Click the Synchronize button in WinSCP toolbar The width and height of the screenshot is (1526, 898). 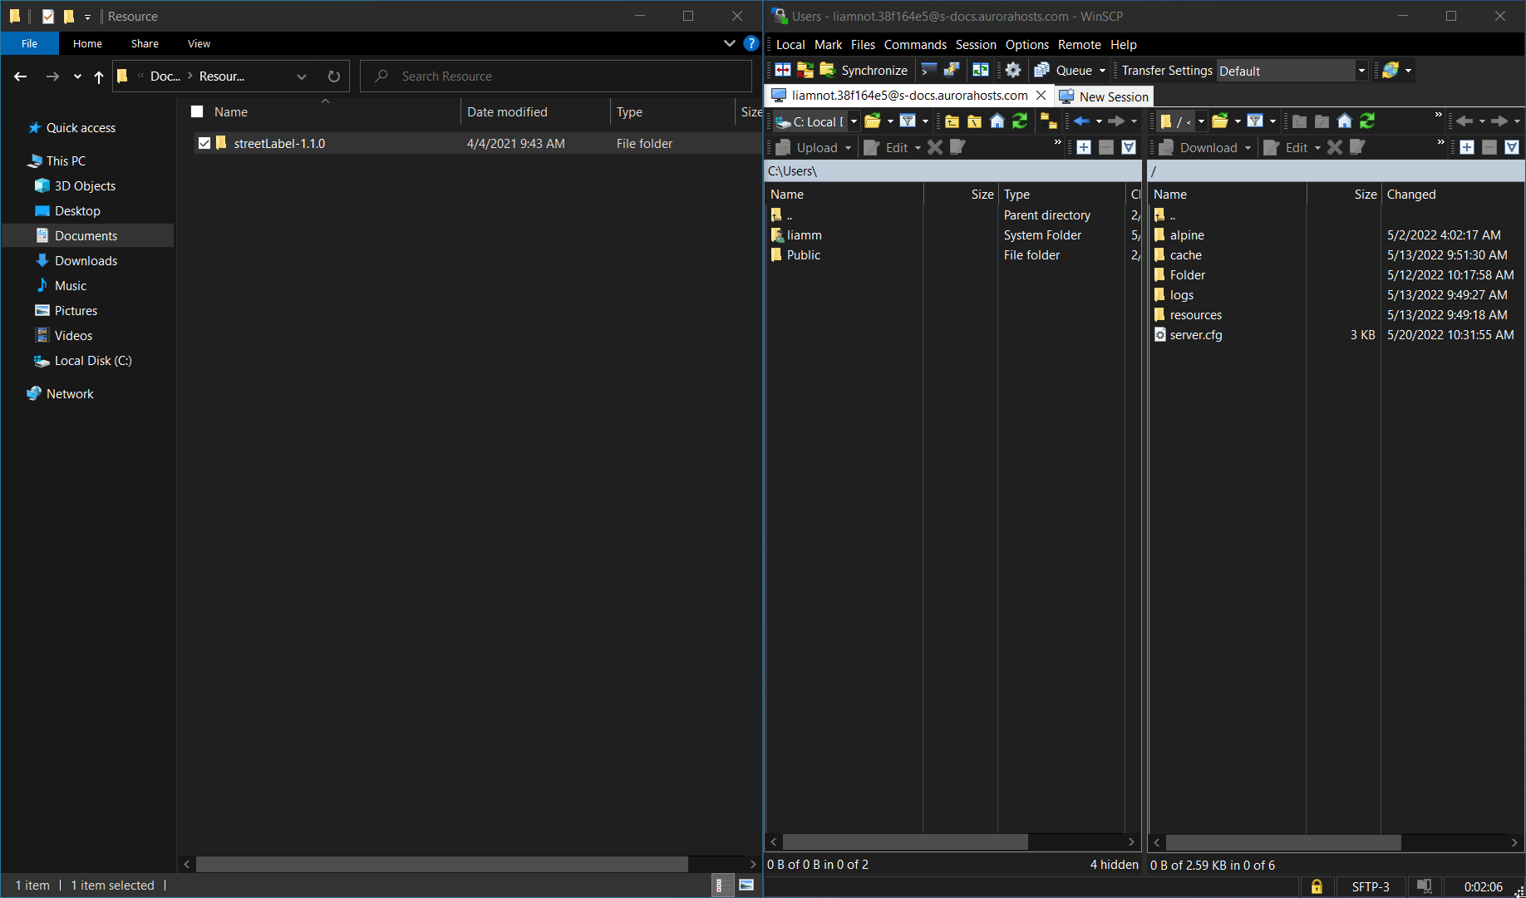point(864,71)
